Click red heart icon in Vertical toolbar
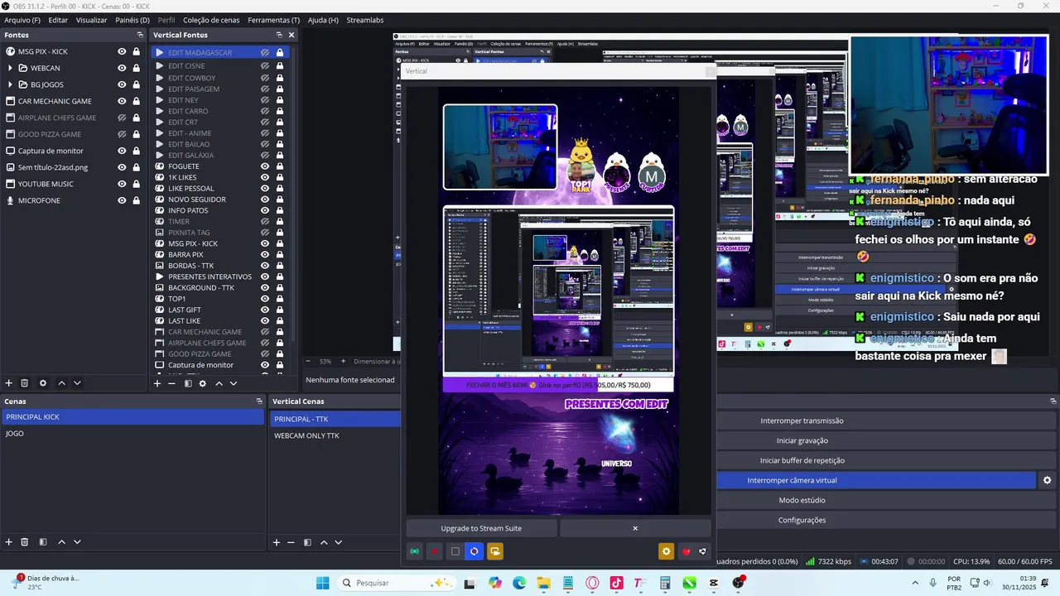The image size is (1060, 596). [686, 551]
